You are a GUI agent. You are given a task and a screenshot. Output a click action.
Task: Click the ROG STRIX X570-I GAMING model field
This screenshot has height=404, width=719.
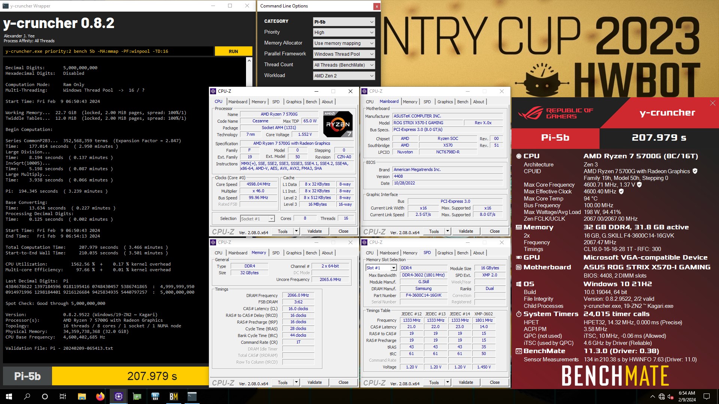pos(427,123)
